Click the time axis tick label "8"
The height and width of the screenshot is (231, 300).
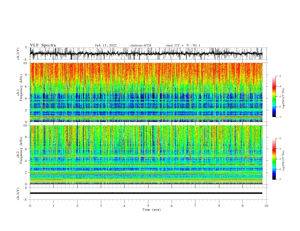coord(219,206)
